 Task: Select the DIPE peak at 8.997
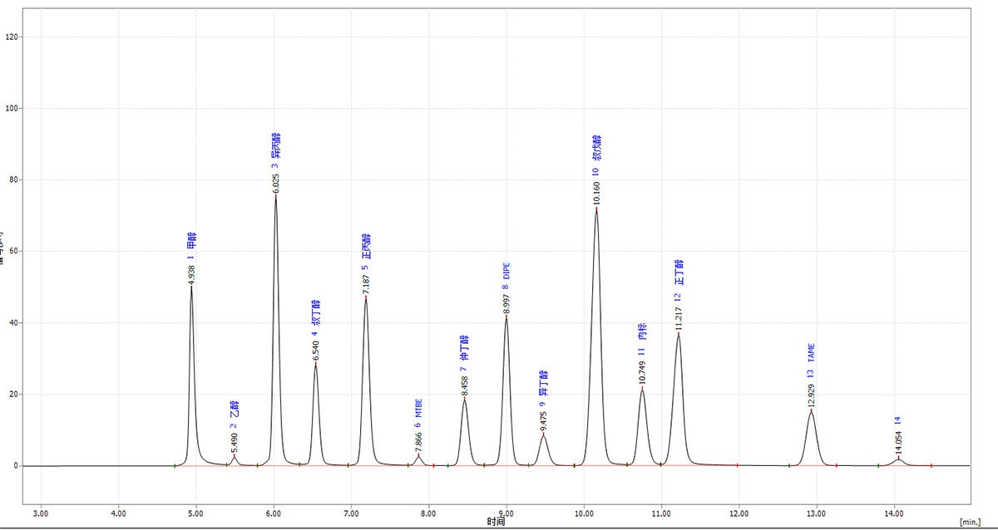[x=506, y=317]
